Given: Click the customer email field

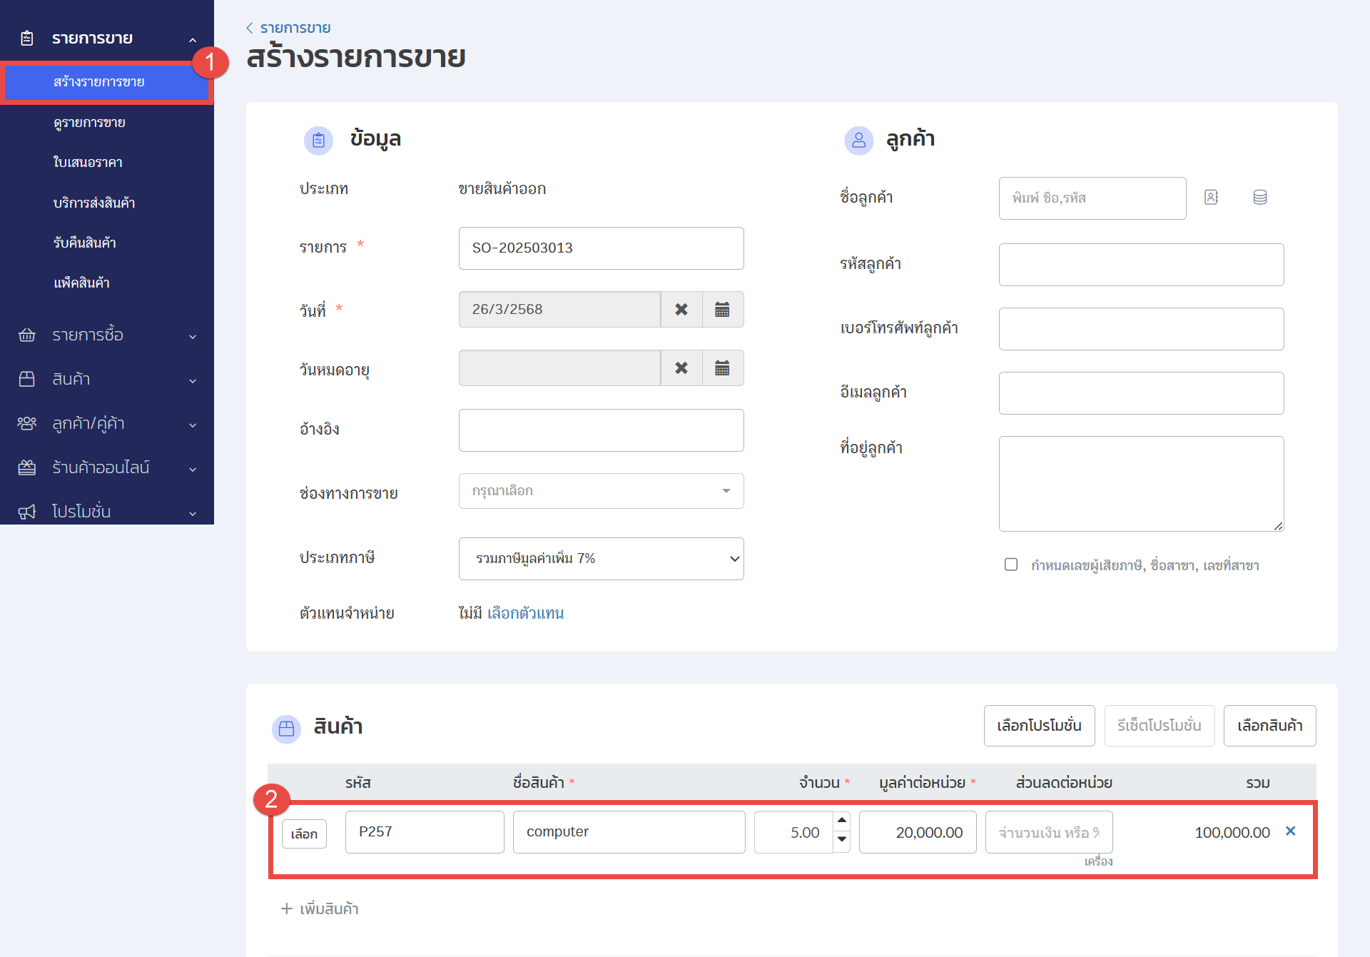Looking at the screenshot, I should (x=1141, y=393).
